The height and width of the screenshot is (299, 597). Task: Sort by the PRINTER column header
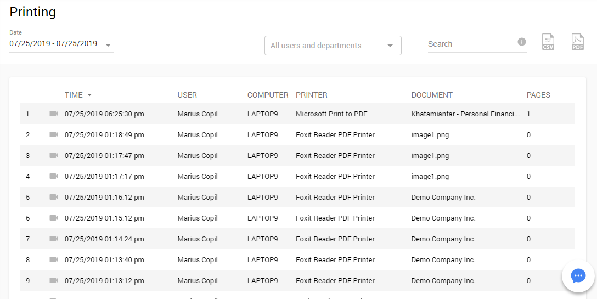(311, 95)
